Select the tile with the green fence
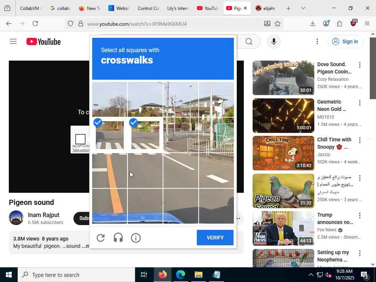Viewport: 376px width, 282px height. 216,135
